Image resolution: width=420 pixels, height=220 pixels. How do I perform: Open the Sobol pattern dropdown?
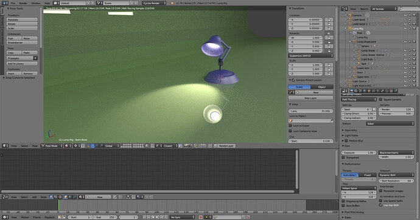coord(390,124)
